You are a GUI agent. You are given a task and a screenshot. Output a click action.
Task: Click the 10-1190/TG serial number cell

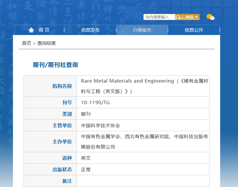tap(143, 102)
